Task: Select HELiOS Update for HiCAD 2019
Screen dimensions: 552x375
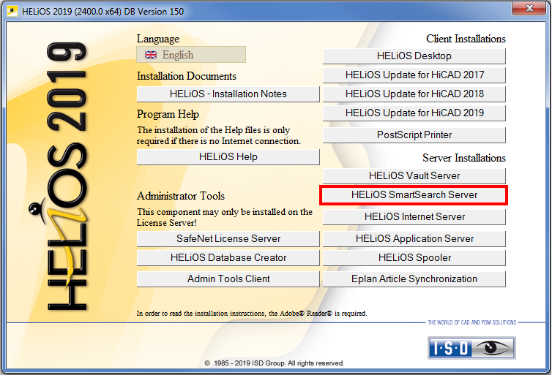Action: 414,113
